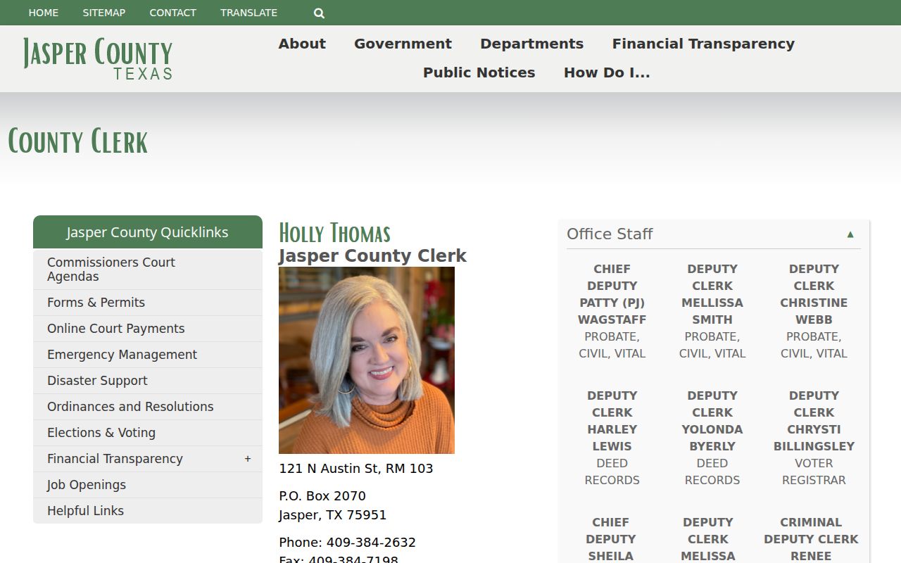This screenshot has height=563, width=901.
Task: Open Ordinances and Resolutions quicklink
Action: 148,407
